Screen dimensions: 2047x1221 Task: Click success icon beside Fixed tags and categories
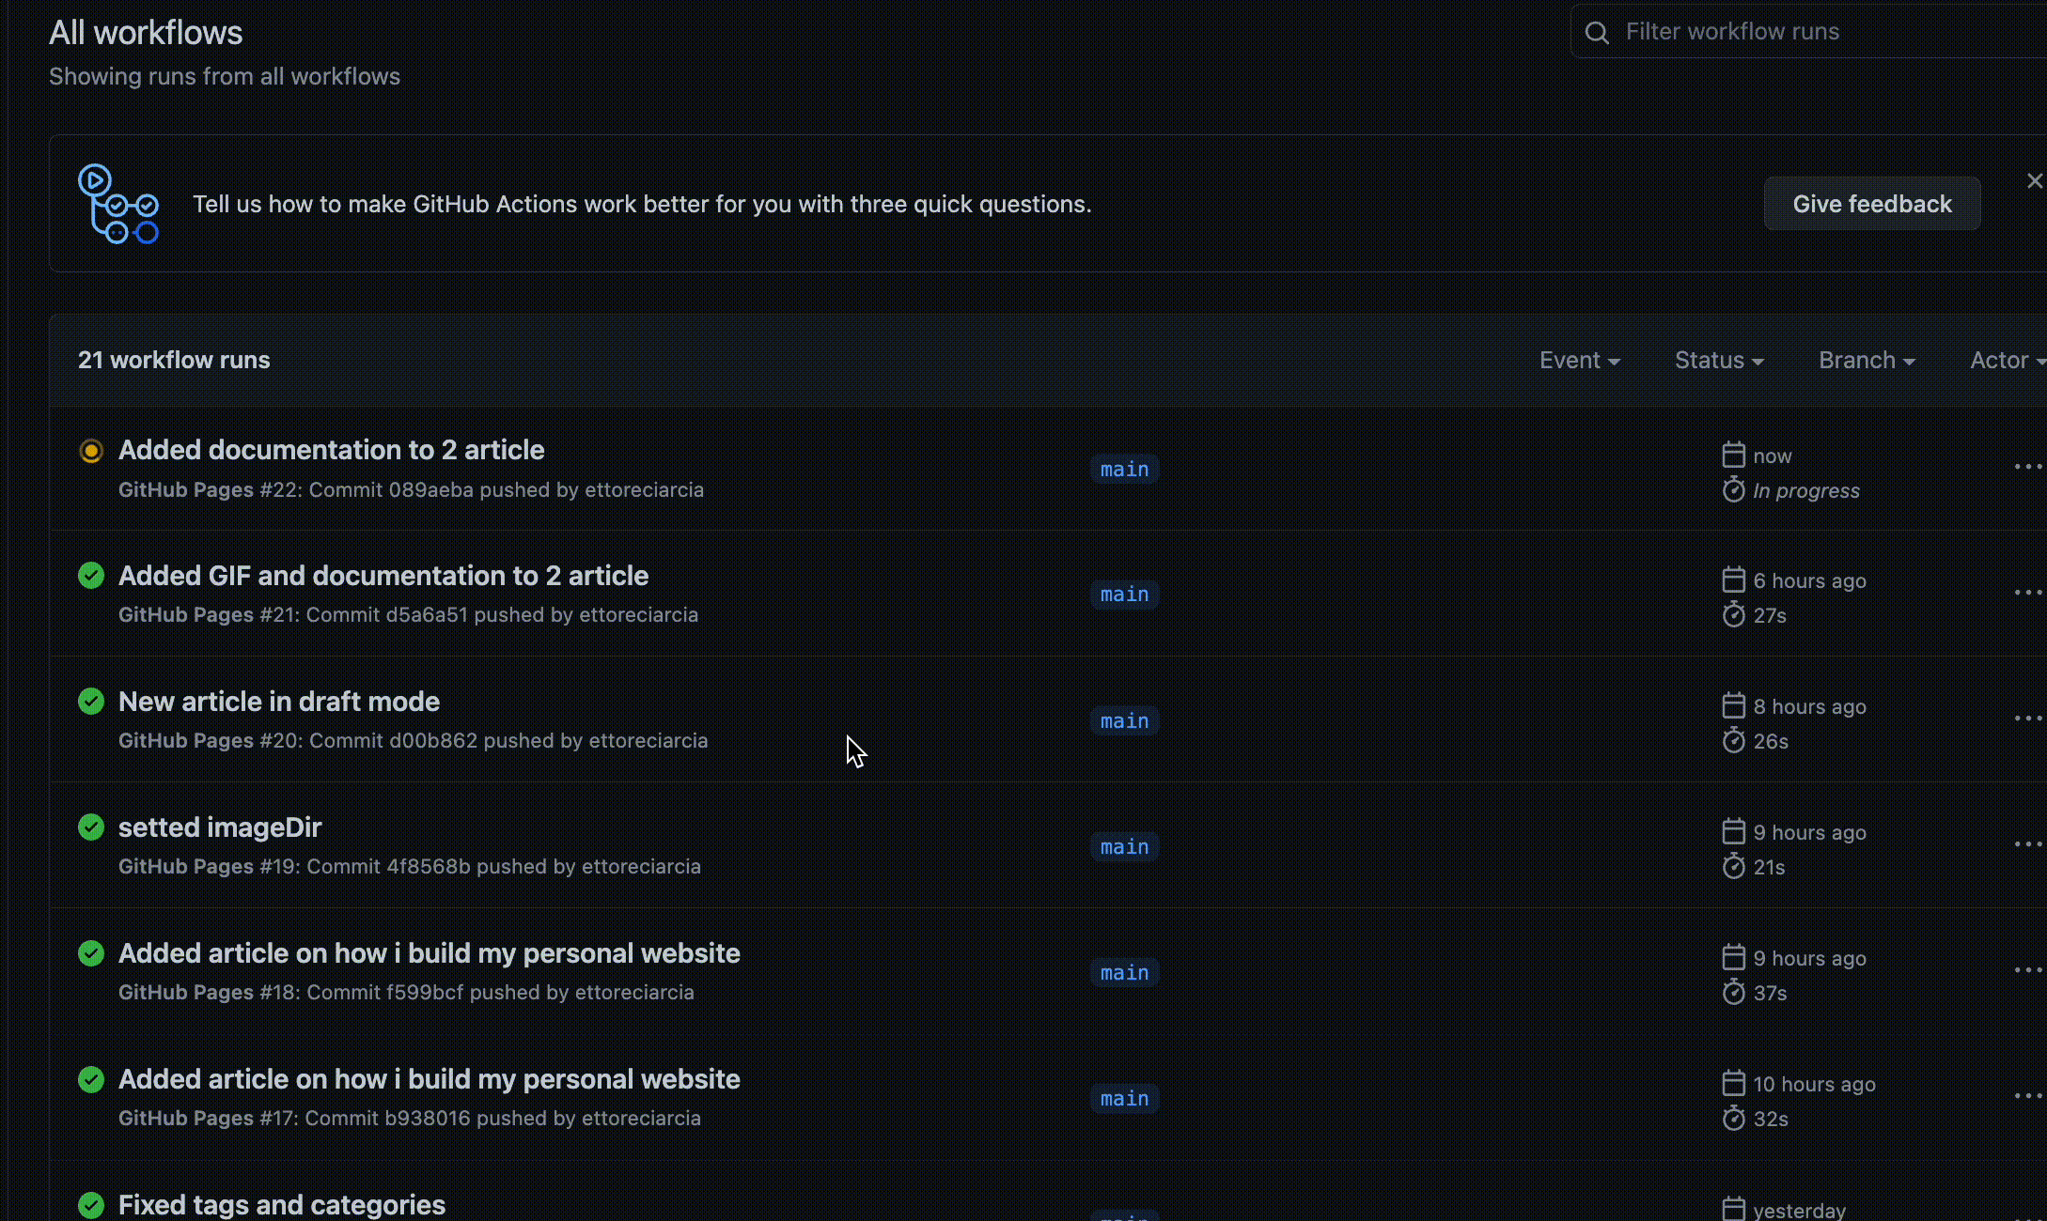click(91, 1205)
